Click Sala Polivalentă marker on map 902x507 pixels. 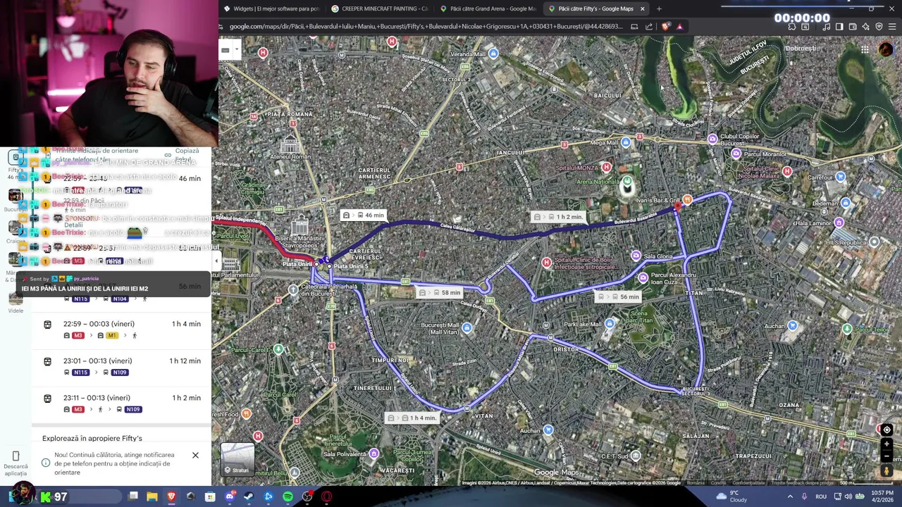[x=373, y=454]
